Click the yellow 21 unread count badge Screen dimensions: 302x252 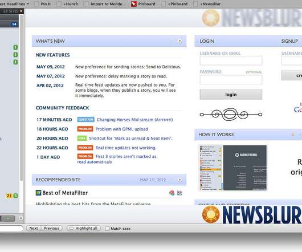pyautogui.click(x=9, y=196)
